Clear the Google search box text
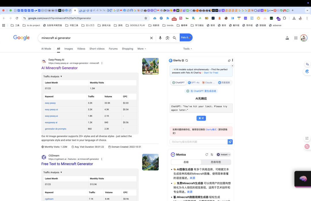This screenshot has height=201, width=311. pos(151,38)
